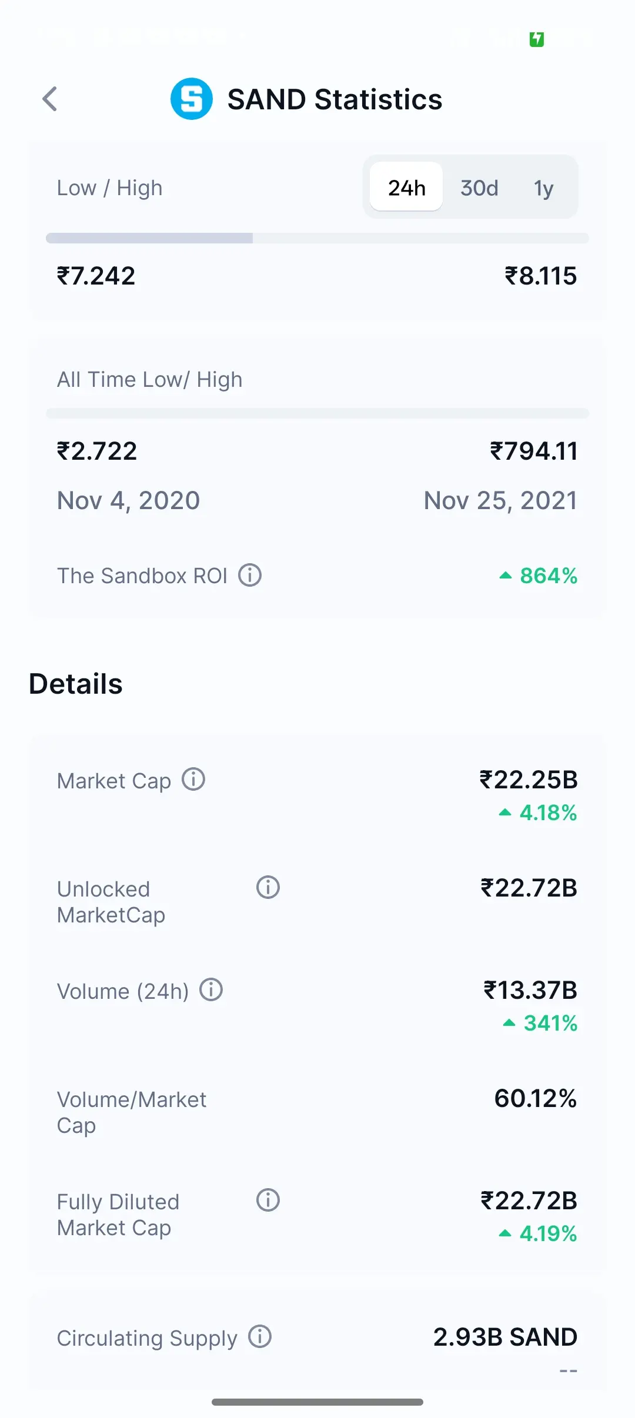This screenshot has height=1418, width=635.
Task: Tap the back arrow icon
Action: (51, 99)
